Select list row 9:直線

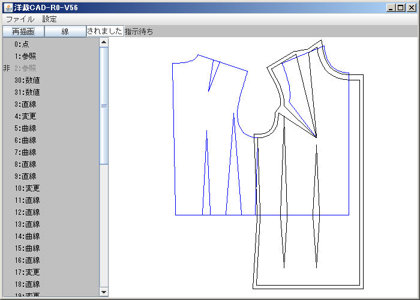(x=51, y=176)
